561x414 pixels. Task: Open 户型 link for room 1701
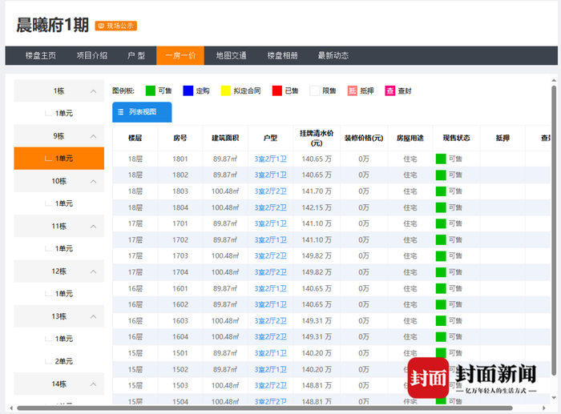point(271,223)
